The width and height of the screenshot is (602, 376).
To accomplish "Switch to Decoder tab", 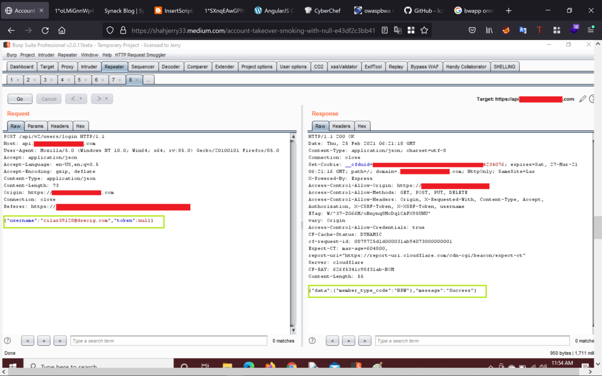I will [x=171, y=67].
